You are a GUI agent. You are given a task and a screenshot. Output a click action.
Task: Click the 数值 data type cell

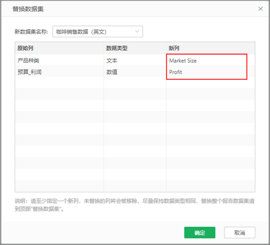click(135, 72)
